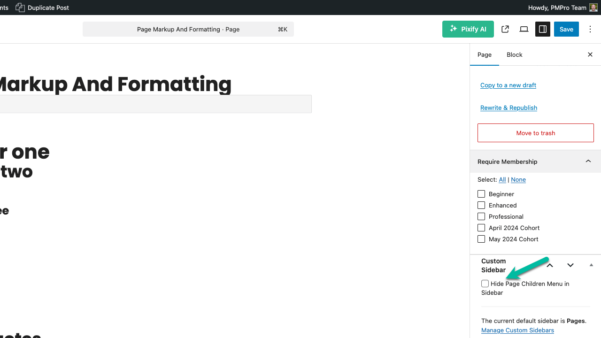Switch to the Page tab
Viewport: 601px width, 338px height.
(x=485, y=54)
